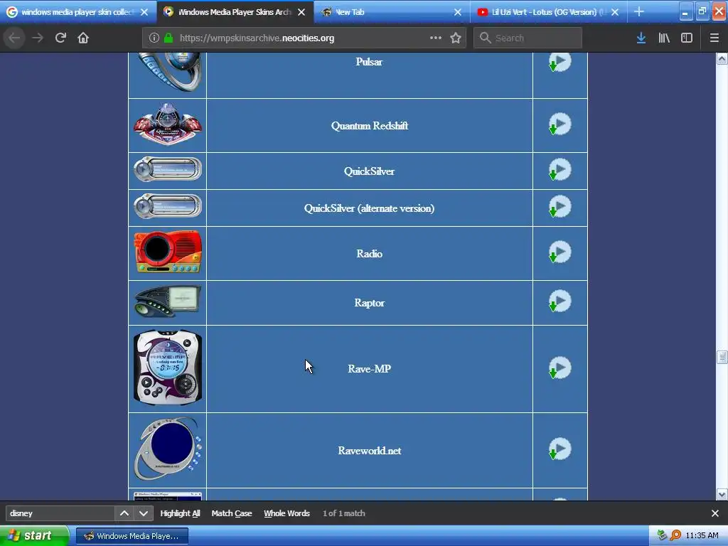Activate the Windows Media Player taskbar button

pos(132,536)
